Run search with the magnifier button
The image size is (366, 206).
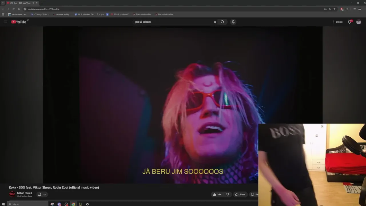pyautogui.click(x=222, y=22)
